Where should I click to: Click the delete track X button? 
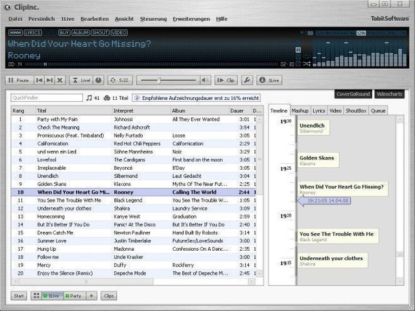(x=60, y=80)
